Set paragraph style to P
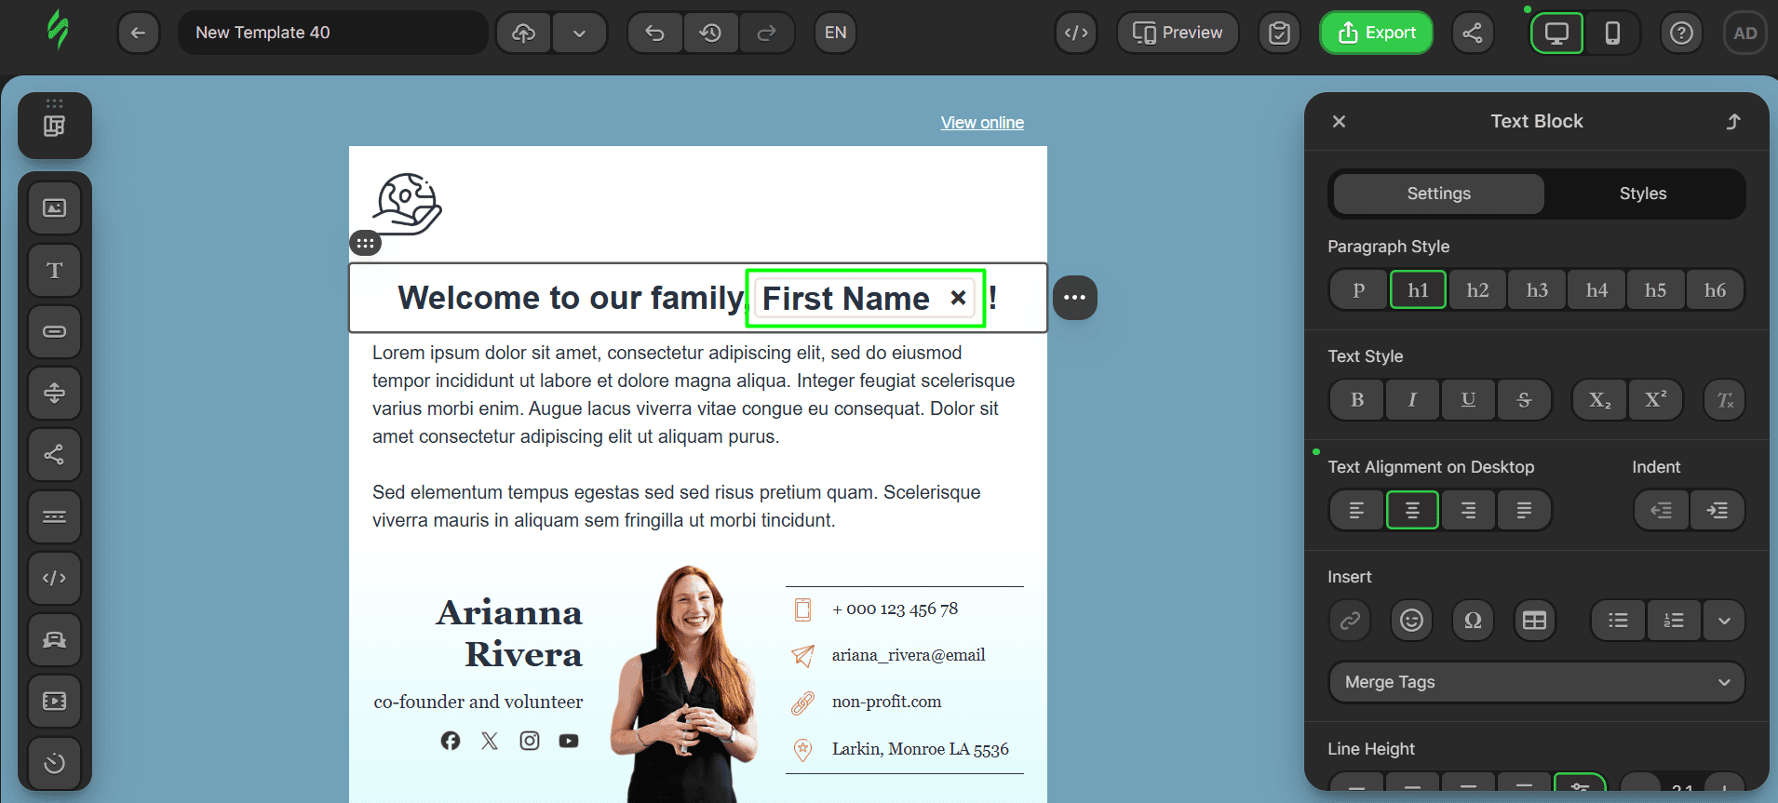 click(x=1358, y=290)
